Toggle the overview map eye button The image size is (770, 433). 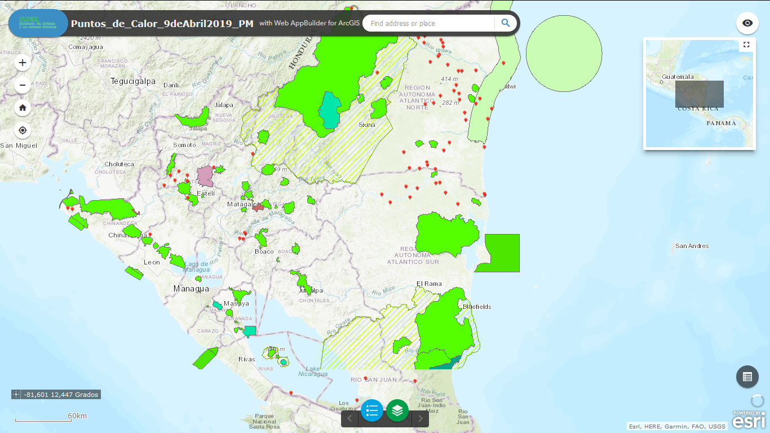747,23
